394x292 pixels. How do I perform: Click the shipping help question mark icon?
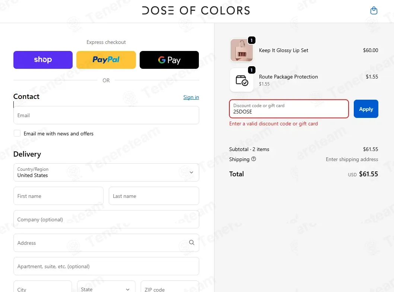(x=254, y=159)
